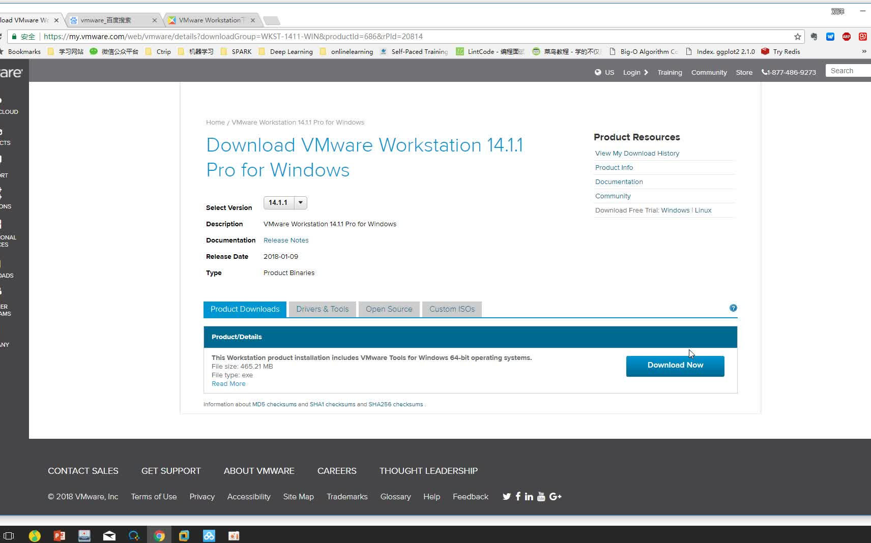The width and height of the screenshot is (871, 543).
Task: Click the YouTube icon in the footer
Action: (x=541, y=496)
